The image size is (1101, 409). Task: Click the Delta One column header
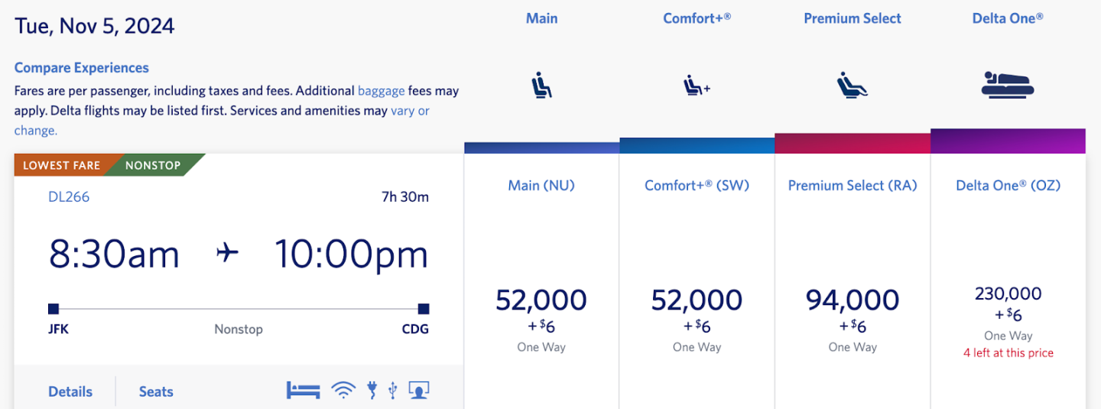1008,18
